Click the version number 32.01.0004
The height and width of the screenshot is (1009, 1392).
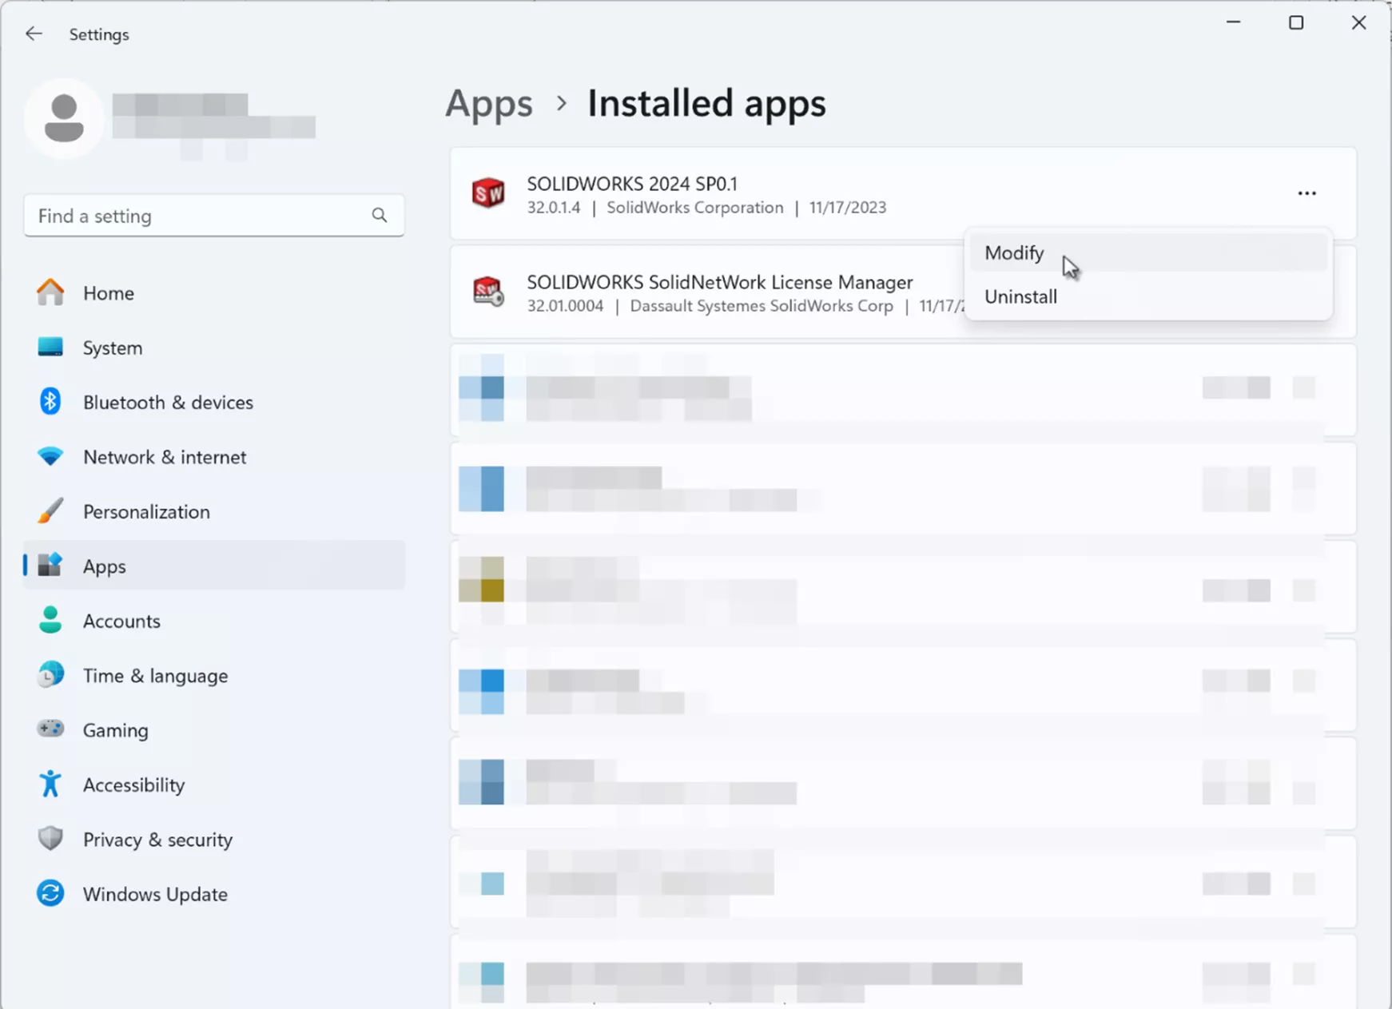tap(565, 306)
